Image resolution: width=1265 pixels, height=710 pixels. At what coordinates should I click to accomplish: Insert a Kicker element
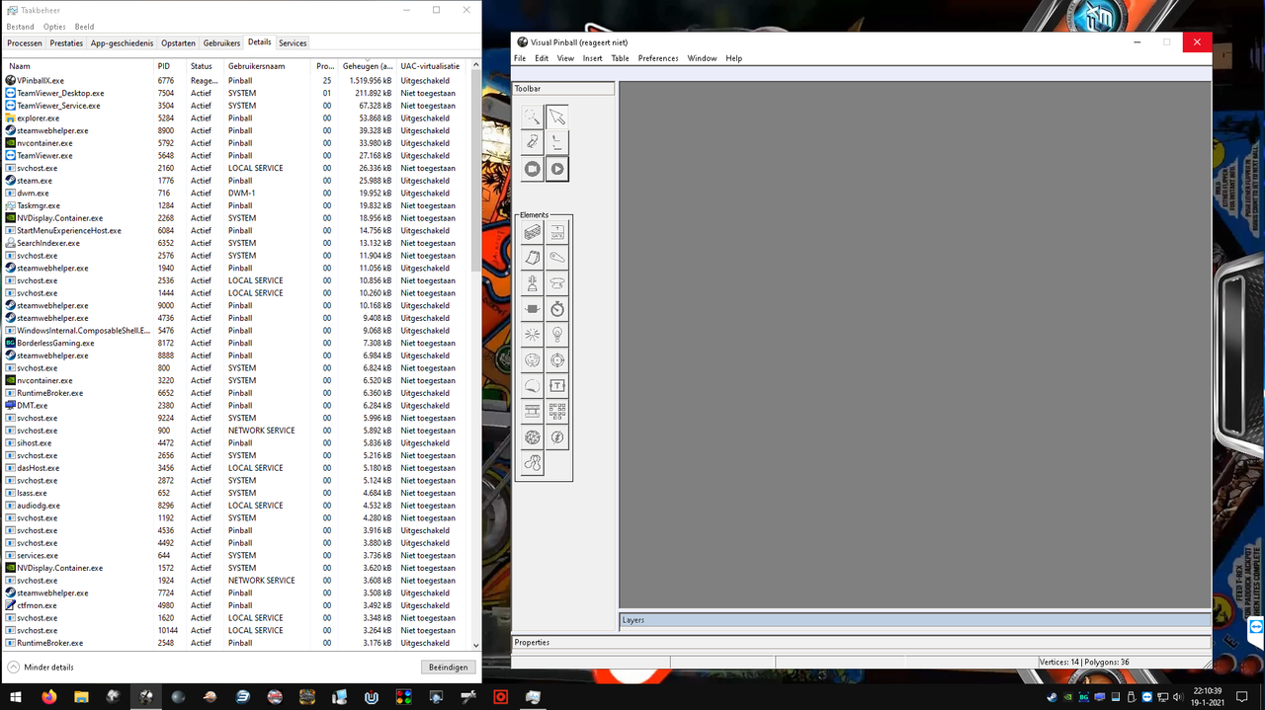click(533, 360)
